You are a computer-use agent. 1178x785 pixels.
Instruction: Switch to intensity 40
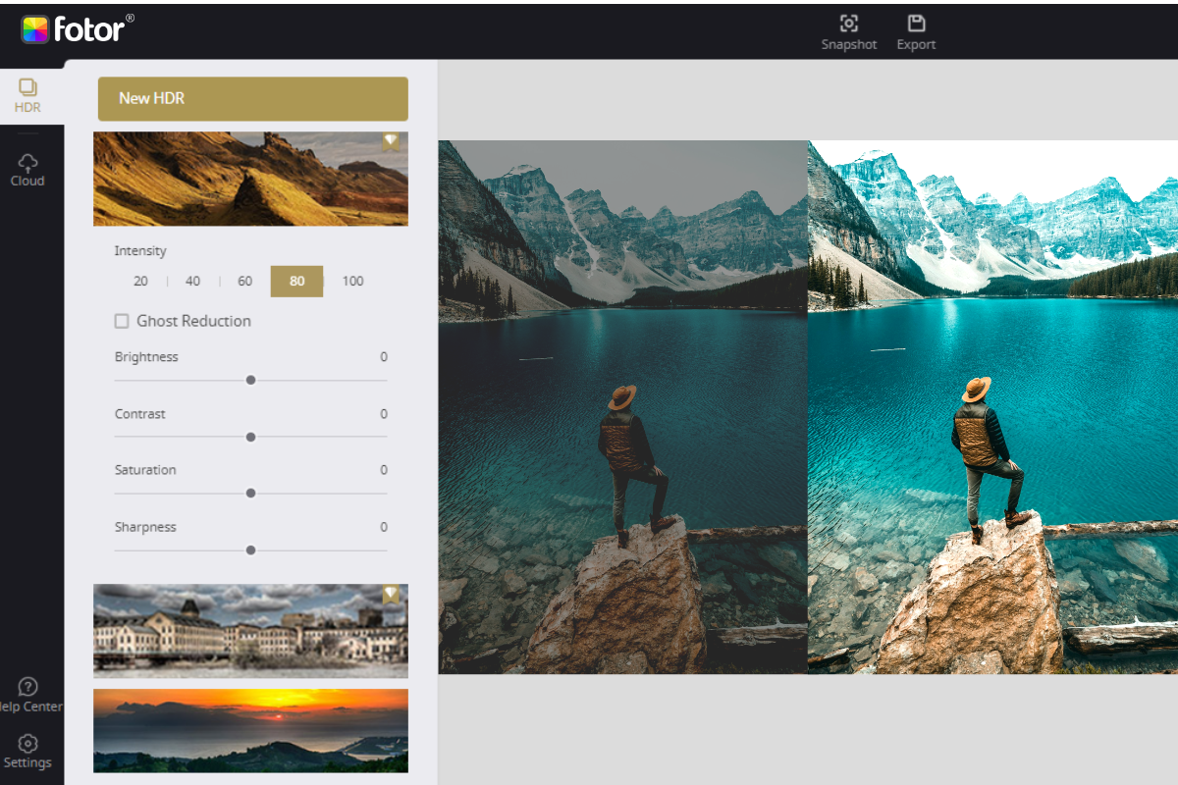tap(192, 281)
